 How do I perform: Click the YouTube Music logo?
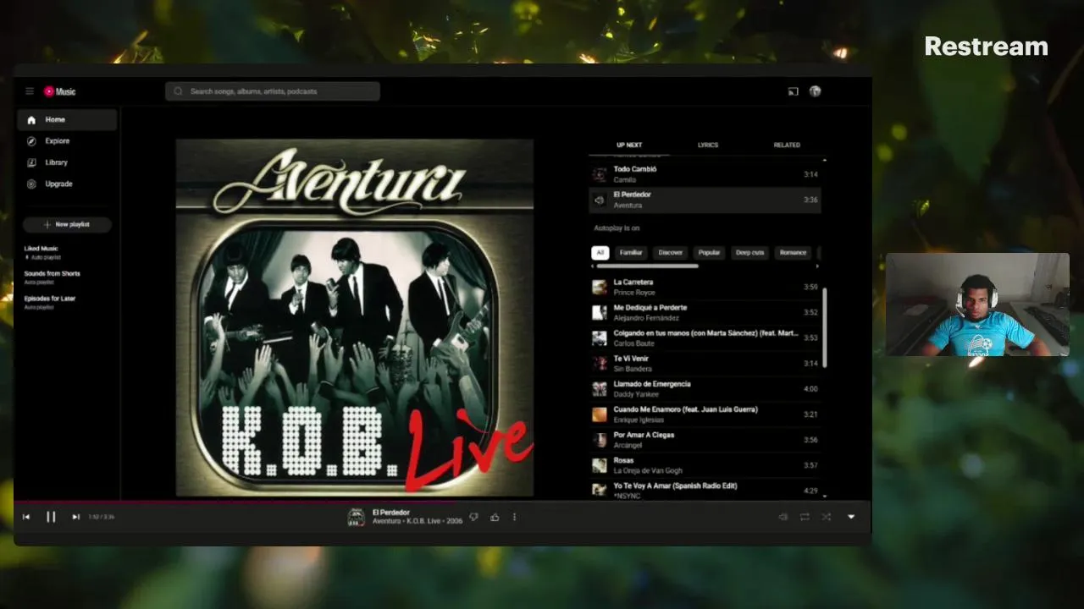tap(60, 91)
